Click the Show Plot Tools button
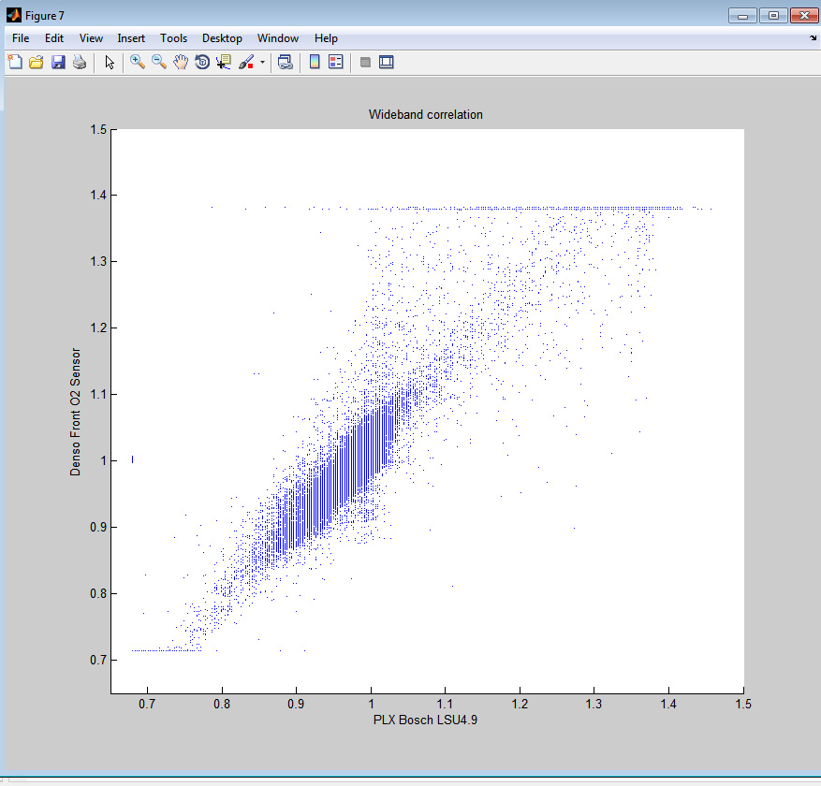 click(x=386, y=63)
